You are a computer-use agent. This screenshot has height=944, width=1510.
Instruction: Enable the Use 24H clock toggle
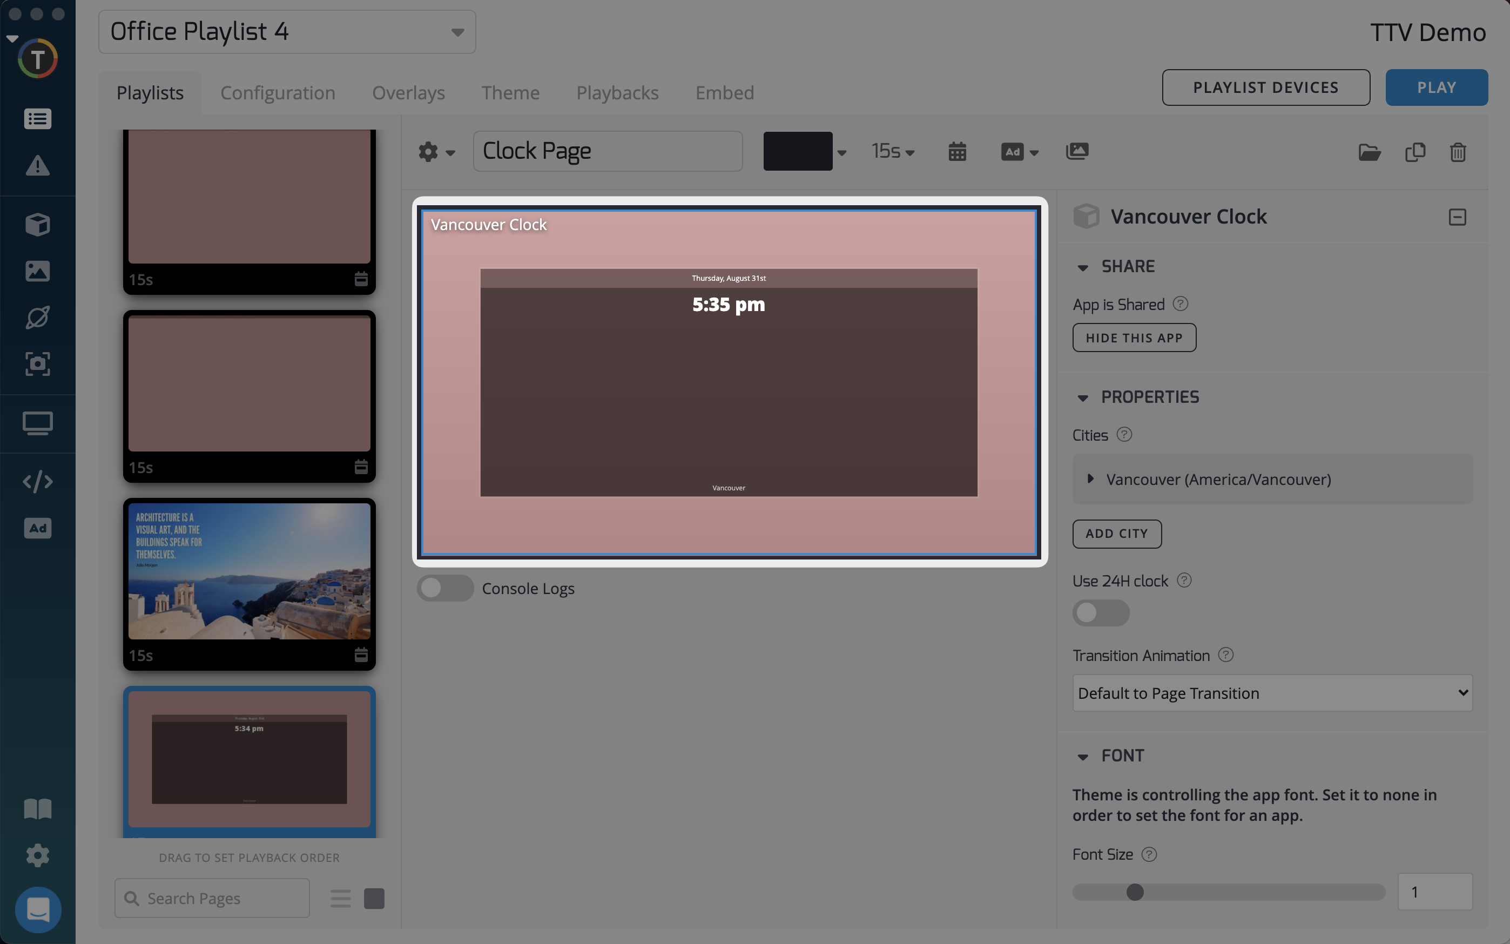[x=1100, y=613]
